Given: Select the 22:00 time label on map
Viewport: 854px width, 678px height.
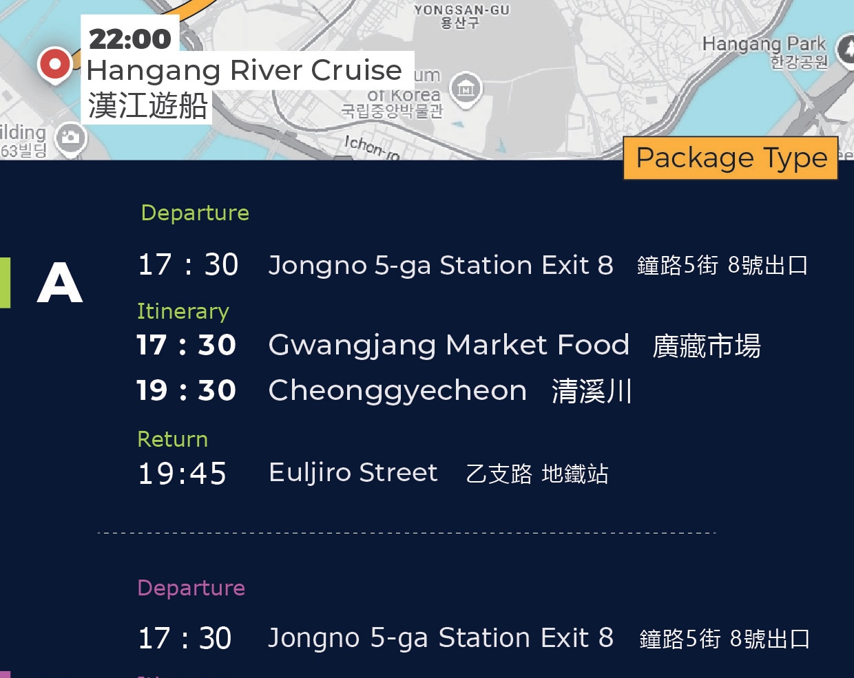Looking at the screenshot, I should pos(130,39).
